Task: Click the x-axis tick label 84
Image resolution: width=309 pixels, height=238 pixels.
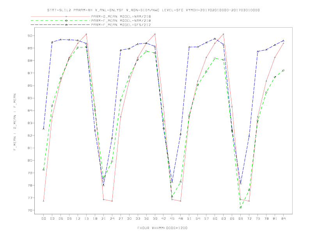Action: pyautogui.click(x=284, y=219)
